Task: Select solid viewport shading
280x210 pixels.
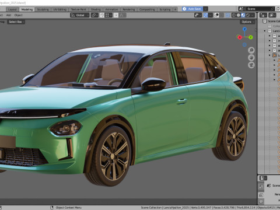Action: [239, 15]
